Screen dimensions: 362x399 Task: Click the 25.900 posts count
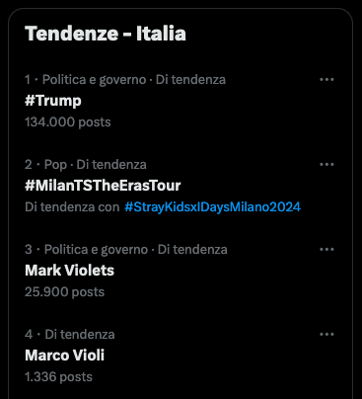pyautogui.click(x=64, y=292)
